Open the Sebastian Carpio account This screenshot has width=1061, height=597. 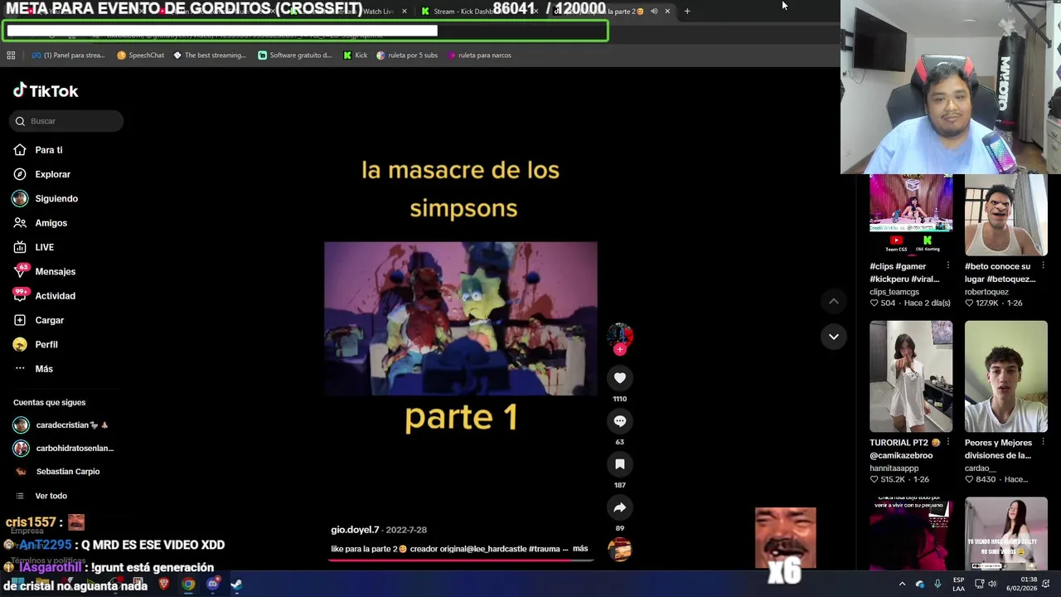click(x=57, y=472)
